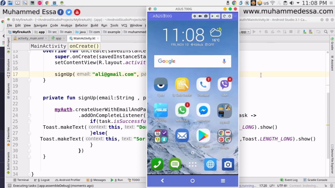This screenshot has width=335, height=188.
Task: Open run configuration app dropdown
Action: coord(245,32)
